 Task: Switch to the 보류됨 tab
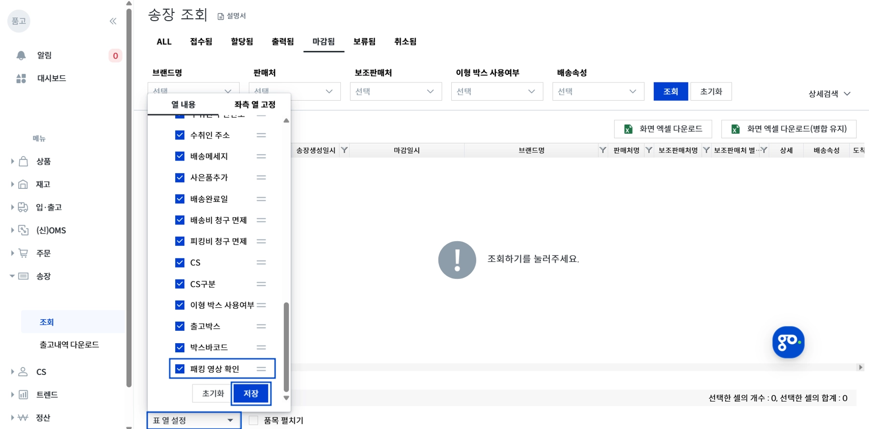point(364,42)
